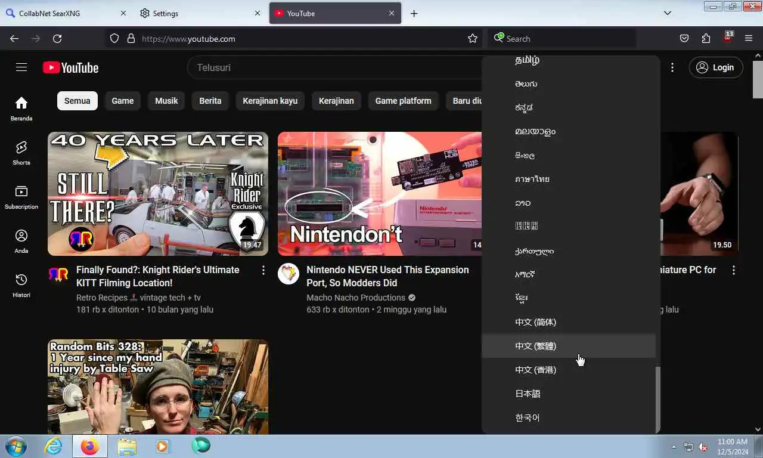Open a new browser tab

coord(414,13)
